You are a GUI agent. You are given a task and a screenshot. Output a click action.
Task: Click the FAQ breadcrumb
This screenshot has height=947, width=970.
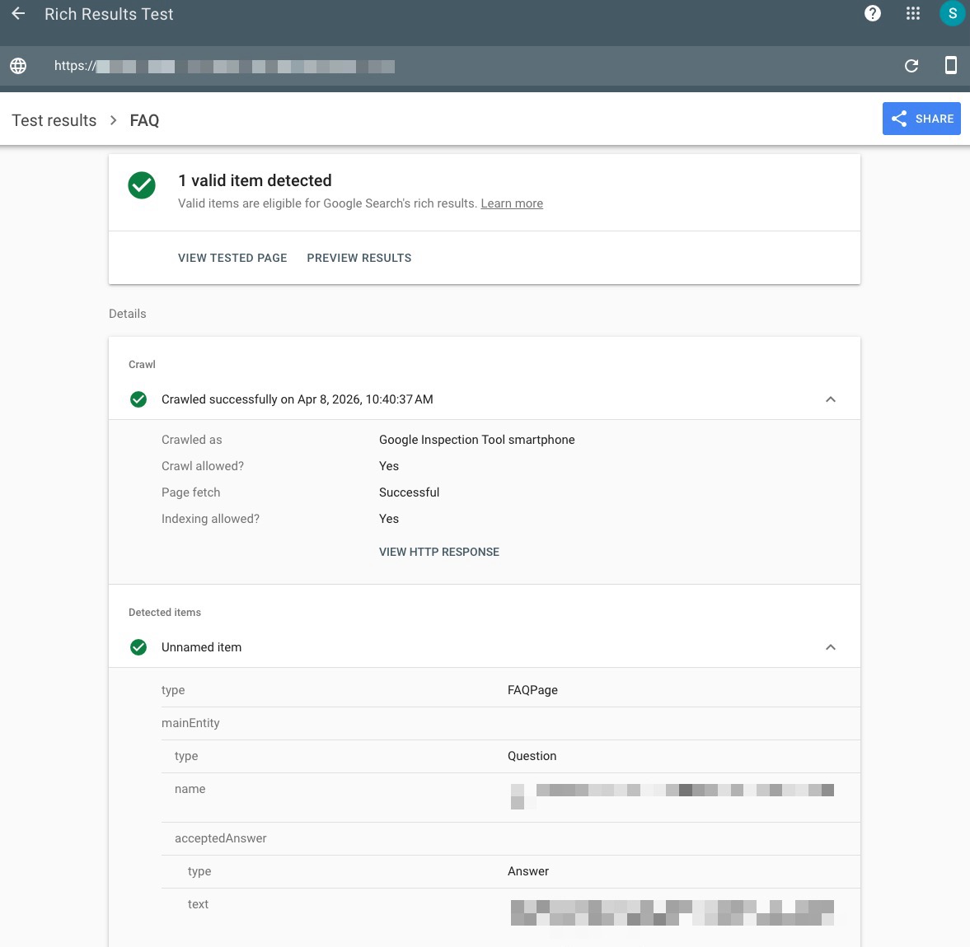(144, 120)
